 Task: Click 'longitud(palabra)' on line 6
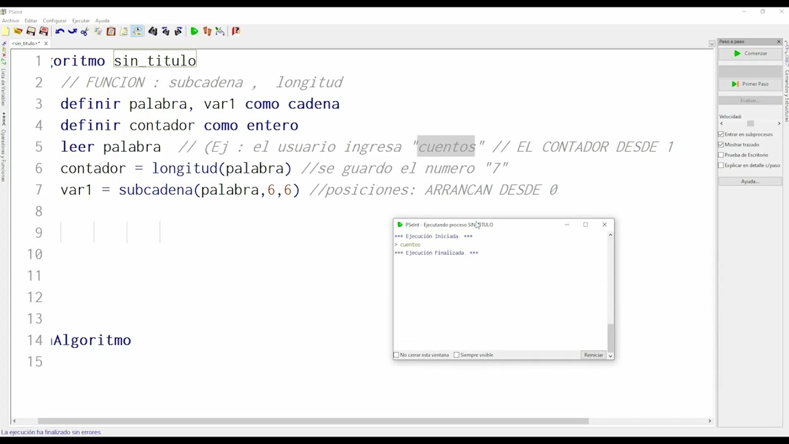pyautogui.click(x=221, y=168)
